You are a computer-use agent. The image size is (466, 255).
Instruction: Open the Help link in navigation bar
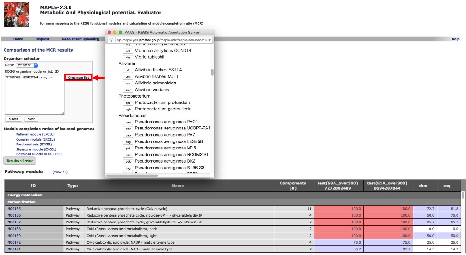455,39
